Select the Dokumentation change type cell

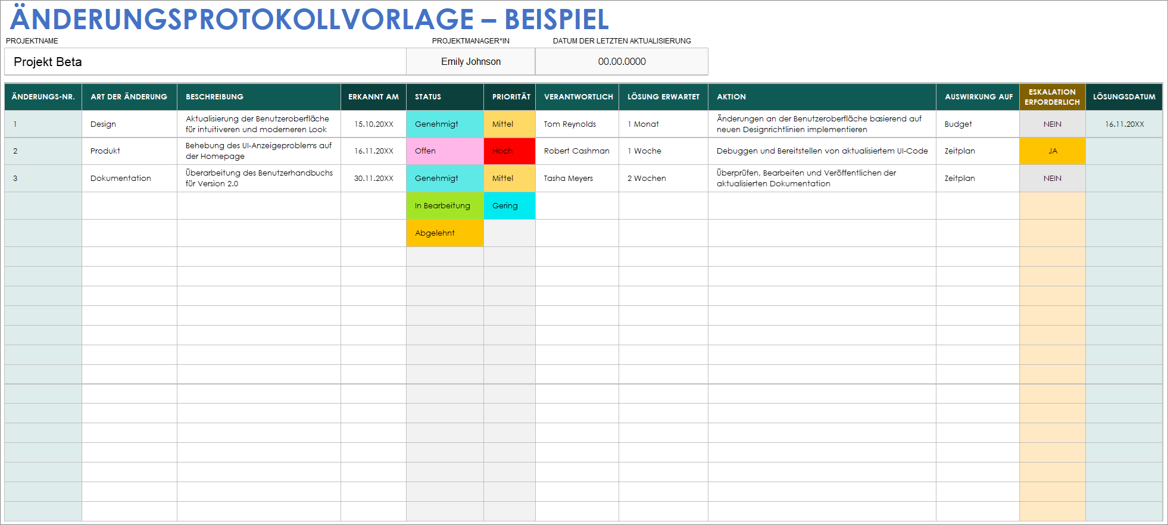[x=129, y=179]
